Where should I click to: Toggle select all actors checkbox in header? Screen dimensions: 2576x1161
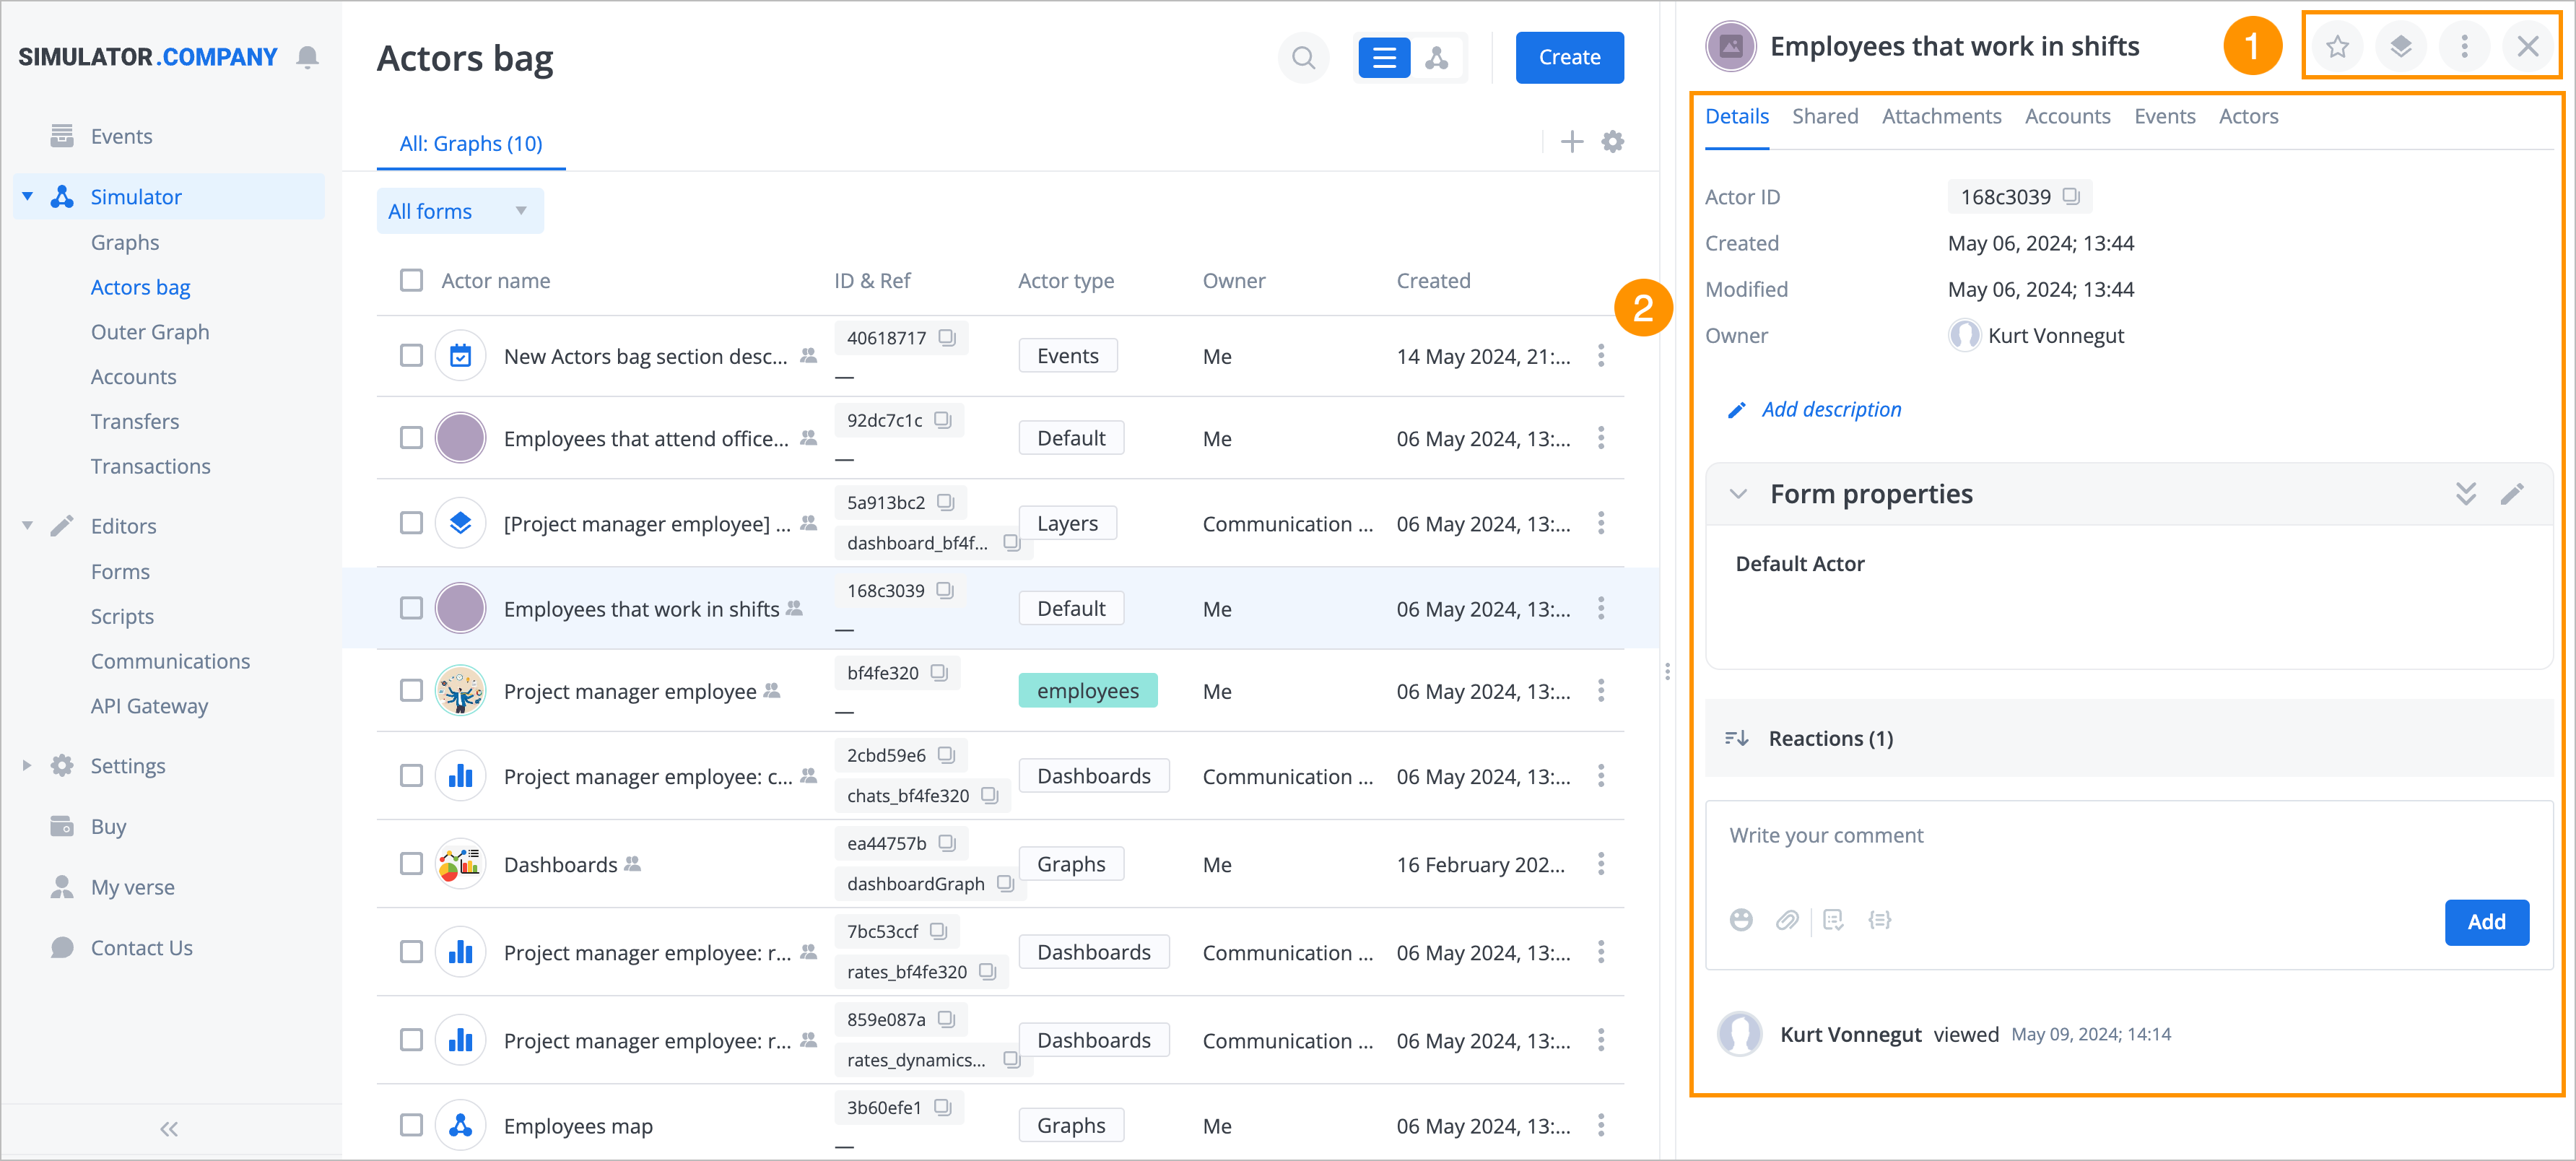[412, 279]
